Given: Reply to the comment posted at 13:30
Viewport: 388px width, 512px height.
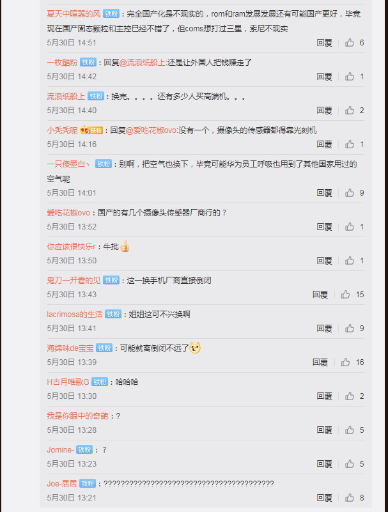Looking at the screenshot, I should (324, 396).
